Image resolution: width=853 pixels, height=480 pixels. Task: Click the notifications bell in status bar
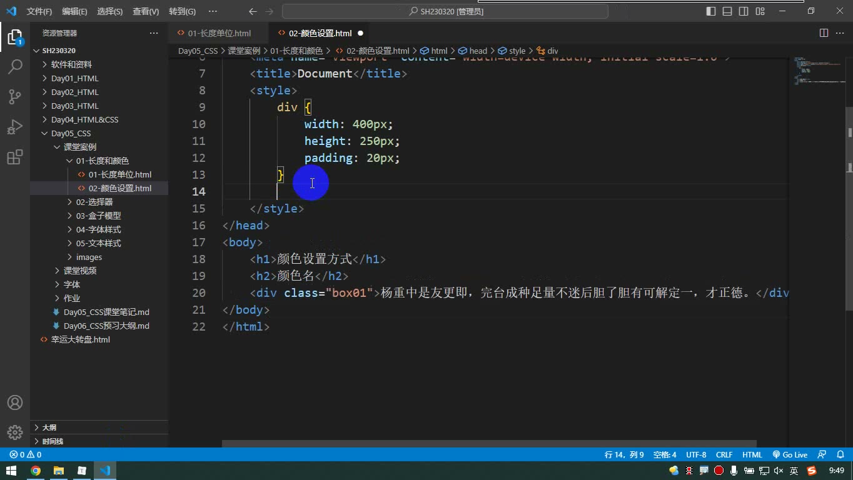tap(840, 455)
